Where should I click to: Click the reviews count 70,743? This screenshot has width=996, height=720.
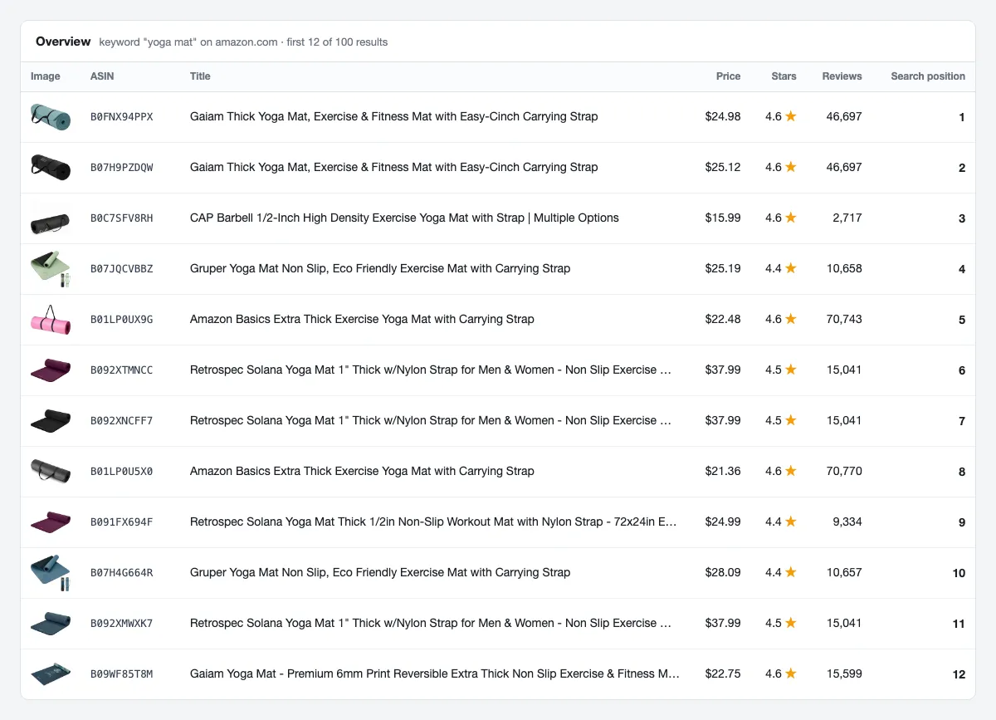[844, 319]
